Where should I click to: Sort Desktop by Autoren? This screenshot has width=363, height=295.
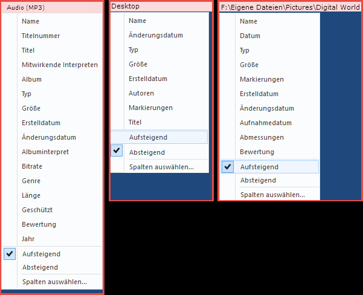click(141, 93)
